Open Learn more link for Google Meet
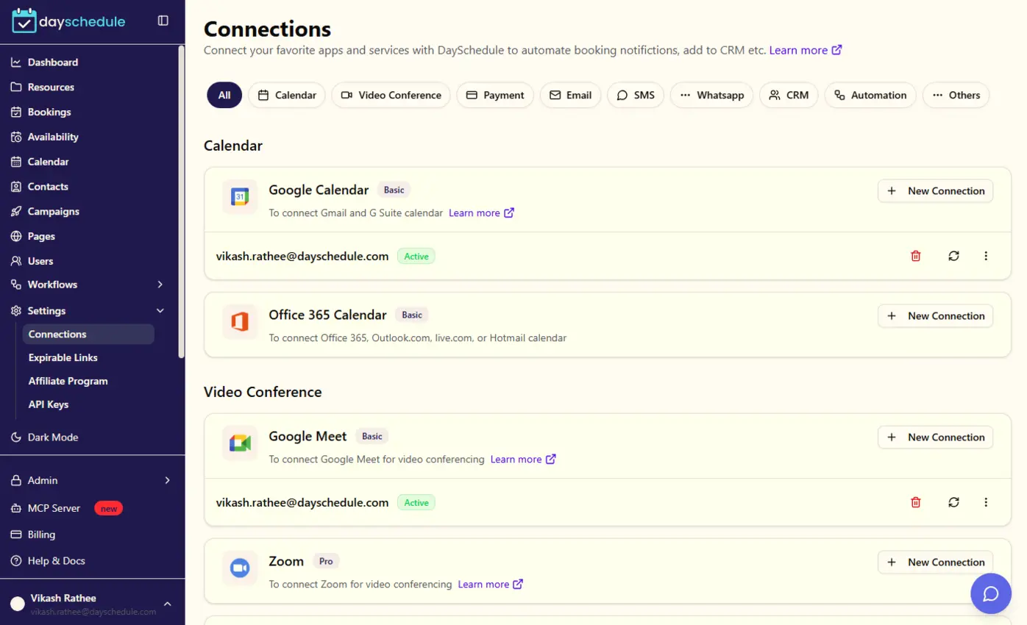This screenshot has width=1027, height=625. click(523, 459)
